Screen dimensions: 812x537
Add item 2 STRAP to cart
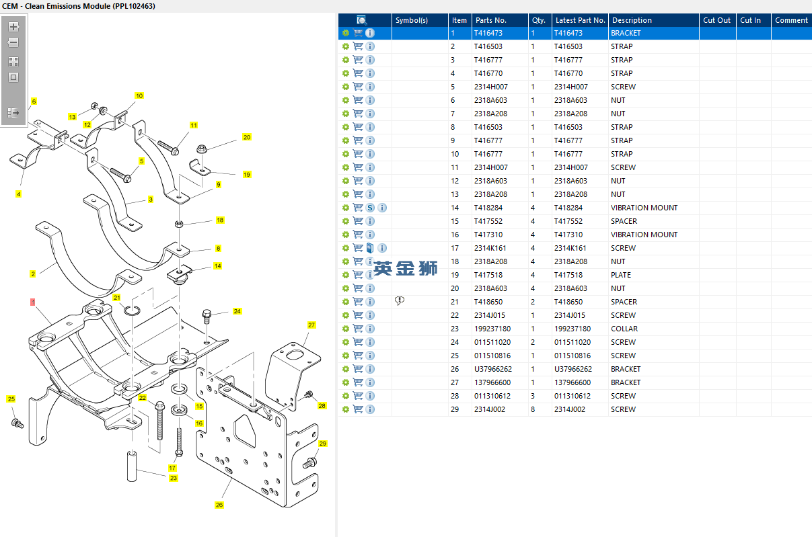358,46
